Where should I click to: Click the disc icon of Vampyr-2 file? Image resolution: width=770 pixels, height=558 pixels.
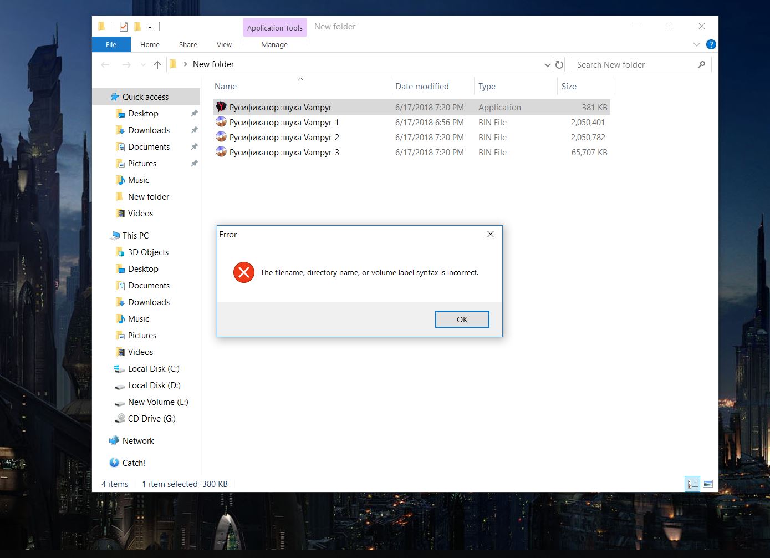[221, 137]
